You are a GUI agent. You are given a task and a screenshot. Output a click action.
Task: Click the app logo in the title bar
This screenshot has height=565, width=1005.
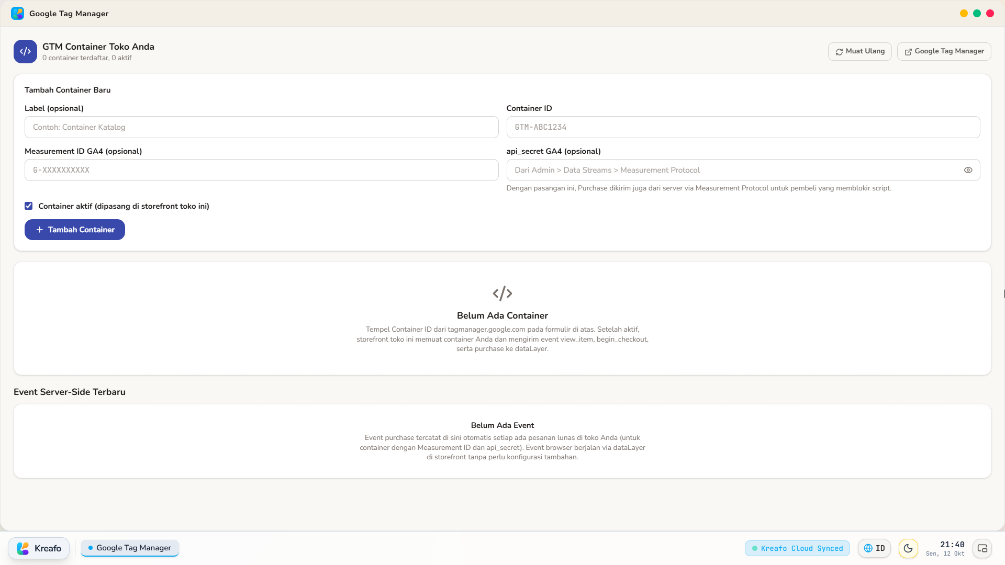click(17, 14)
